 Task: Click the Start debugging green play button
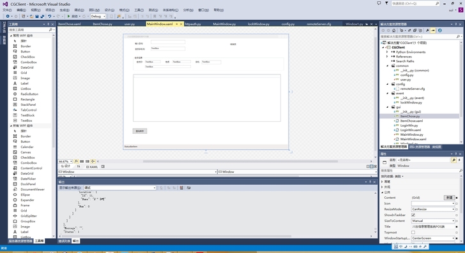[68, 17]
